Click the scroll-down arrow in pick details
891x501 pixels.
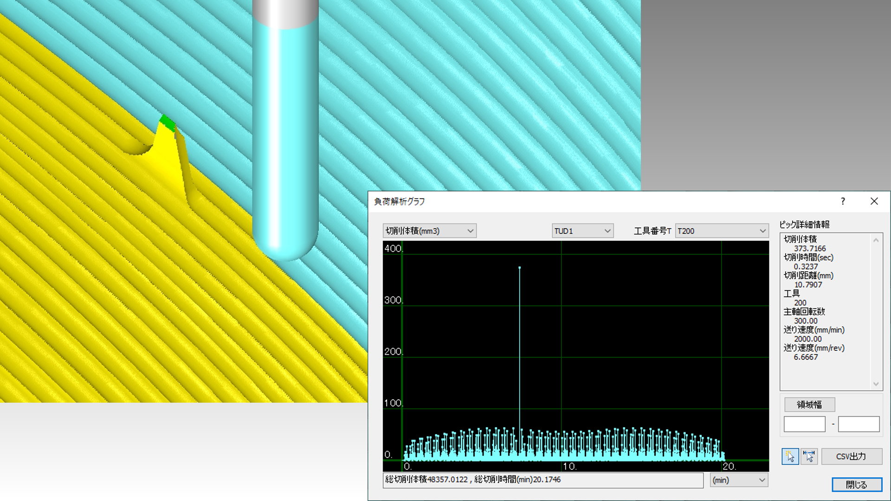point(876,384)
